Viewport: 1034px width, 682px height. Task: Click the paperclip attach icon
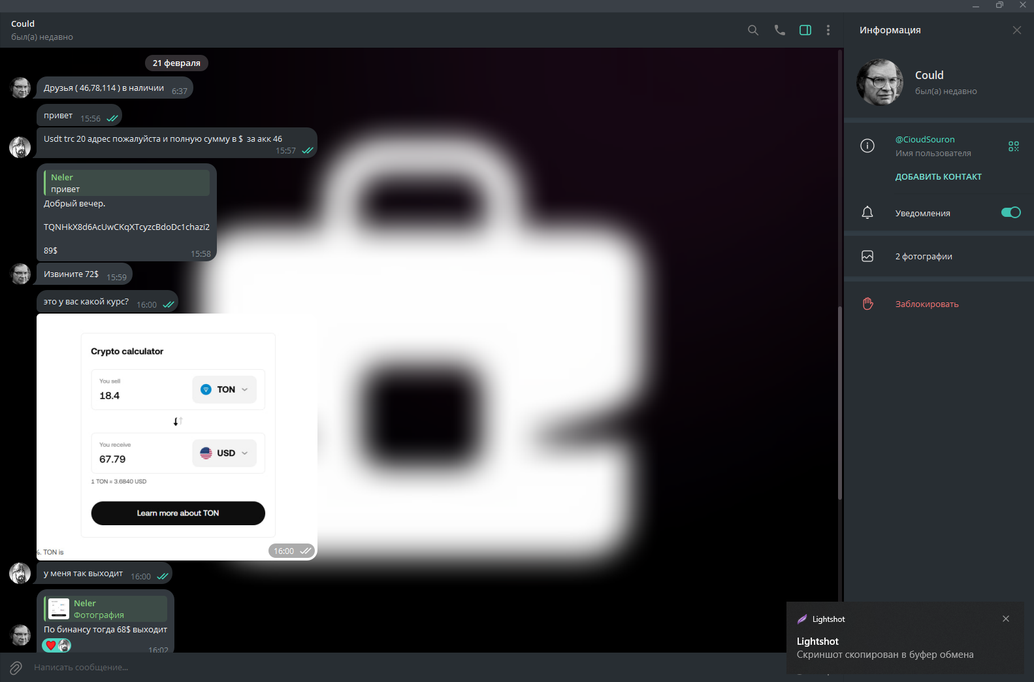coord(16,668)
